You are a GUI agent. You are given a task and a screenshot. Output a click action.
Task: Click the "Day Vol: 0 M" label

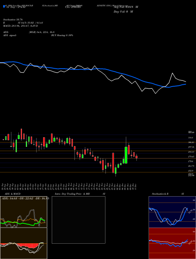click(123, 12)
